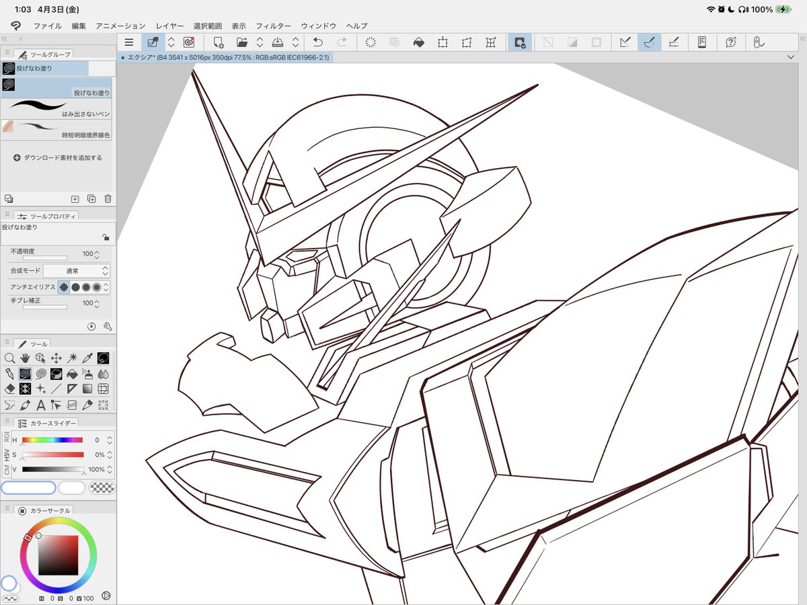Viewport: 807px width, 605px height.
Task: Switch to the エクシア canvas tab
Action: point(225,58)
